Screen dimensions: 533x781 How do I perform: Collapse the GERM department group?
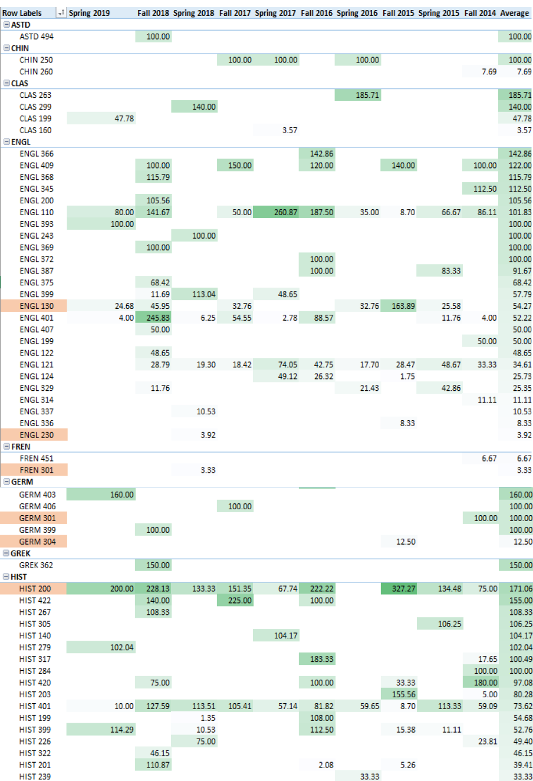pyautogui.click(x=6, y=482)
